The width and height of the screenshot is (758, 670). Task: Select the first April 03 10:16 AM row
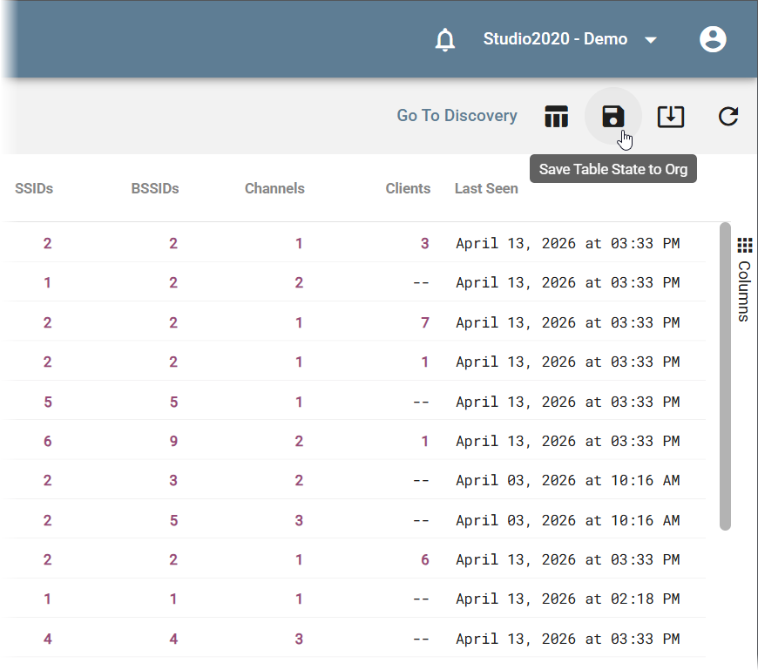coord(355,480)
